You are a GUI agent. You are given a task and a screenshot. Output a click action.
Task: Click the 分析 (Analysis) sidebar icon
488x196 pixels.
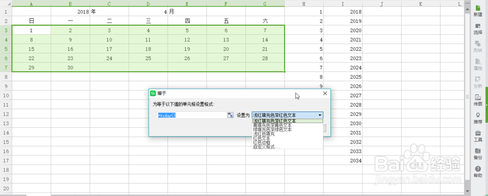tap(478, 82)
